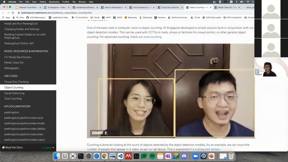Viewport: 288px width, 162px height.
Task: Open CV Model Benchmarks page
Action: coord(18,57)
